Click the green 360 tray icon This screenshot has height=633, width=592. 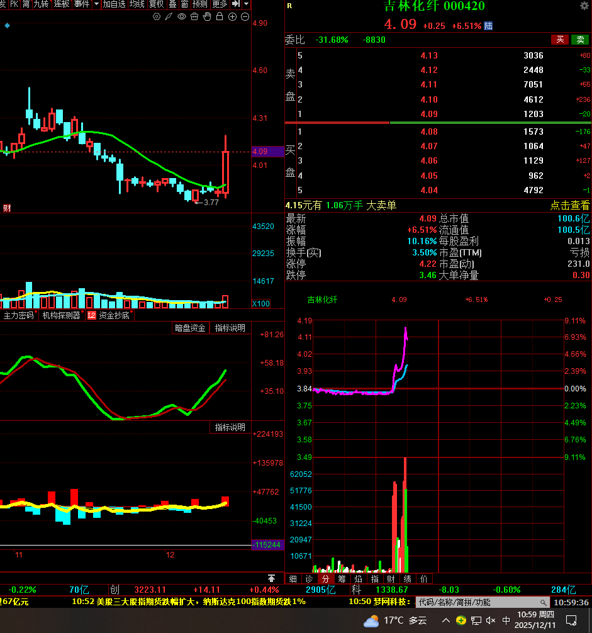461,620
